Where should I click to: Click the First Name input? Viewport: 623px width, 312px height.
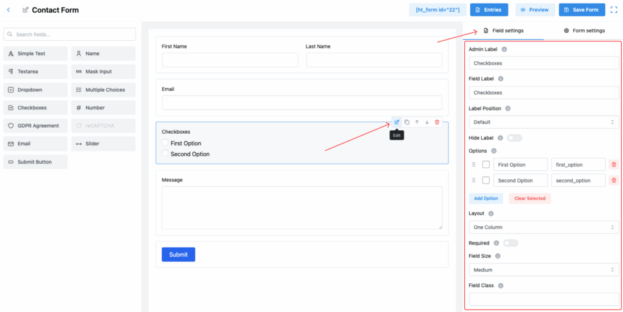230,60
